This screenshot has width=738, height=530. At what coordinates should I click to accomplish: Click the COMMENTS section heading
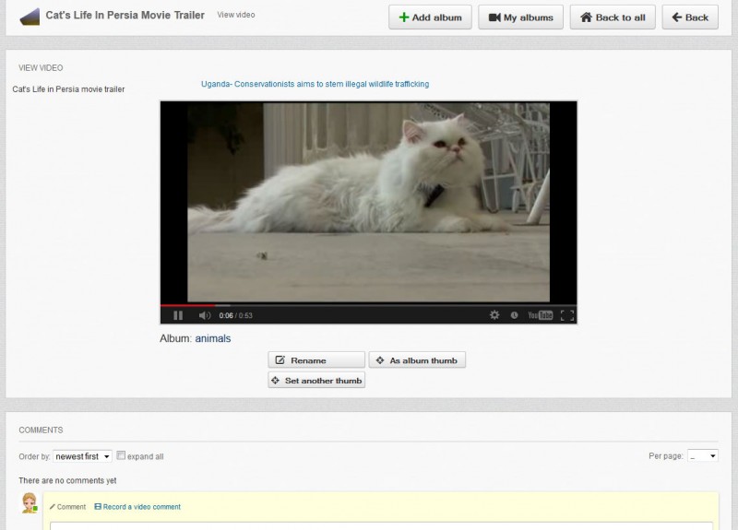point(41,430)
